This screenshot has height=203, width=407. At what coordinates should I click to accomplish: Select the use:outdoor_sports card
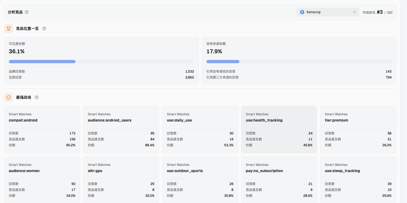coord(200,180)
